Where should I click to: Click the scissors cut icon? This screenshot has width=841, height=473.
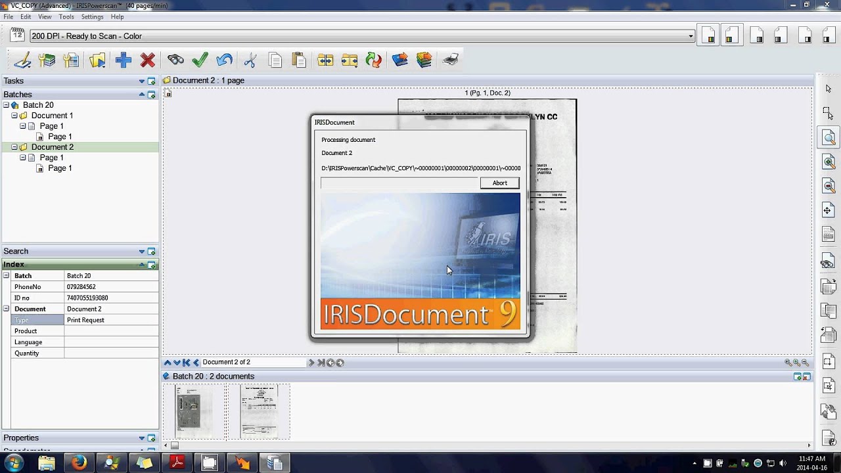pyautogui.click(x=250, y=60)
